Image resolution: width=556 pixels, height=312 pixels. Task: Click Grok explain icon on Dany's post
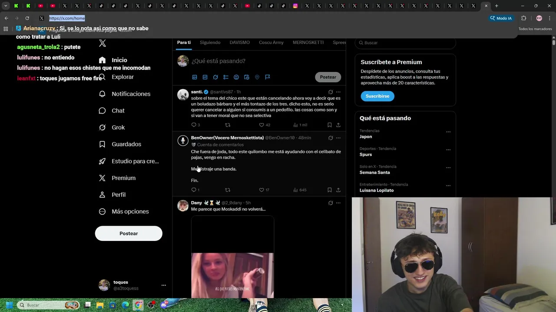[x=331, y=203]
